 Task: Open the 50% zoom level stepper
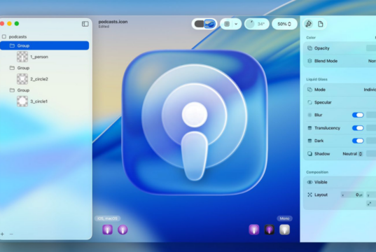284,24
